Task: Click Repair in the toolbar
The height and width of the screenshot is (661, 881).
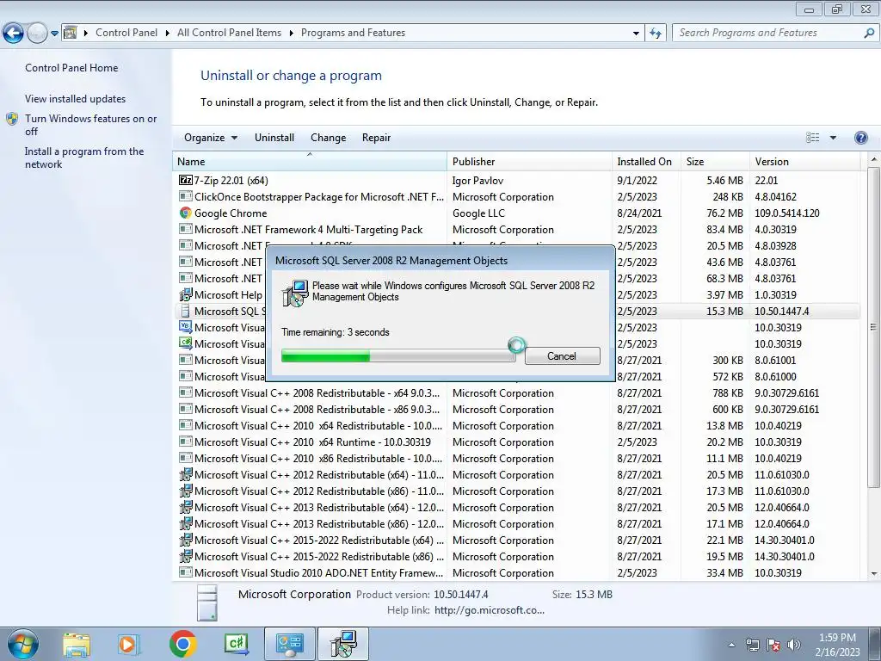Action: click(377, 138)
